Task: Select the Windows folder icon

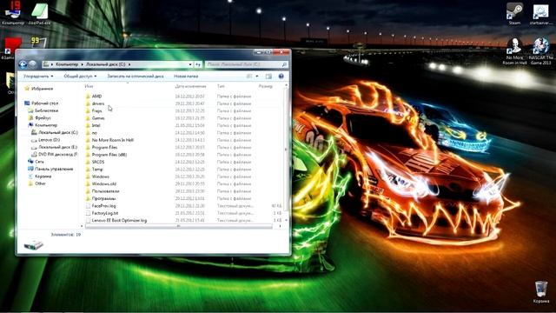Action: click(88, 176)
